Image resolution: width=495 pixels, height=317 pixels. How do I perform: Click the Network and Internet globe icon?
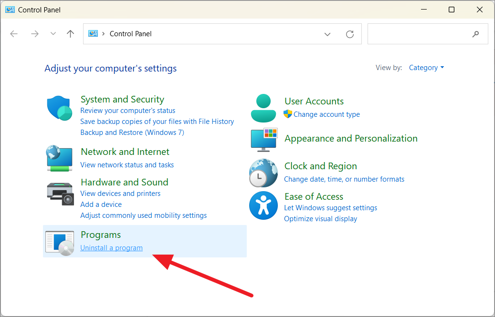point(59,158)
